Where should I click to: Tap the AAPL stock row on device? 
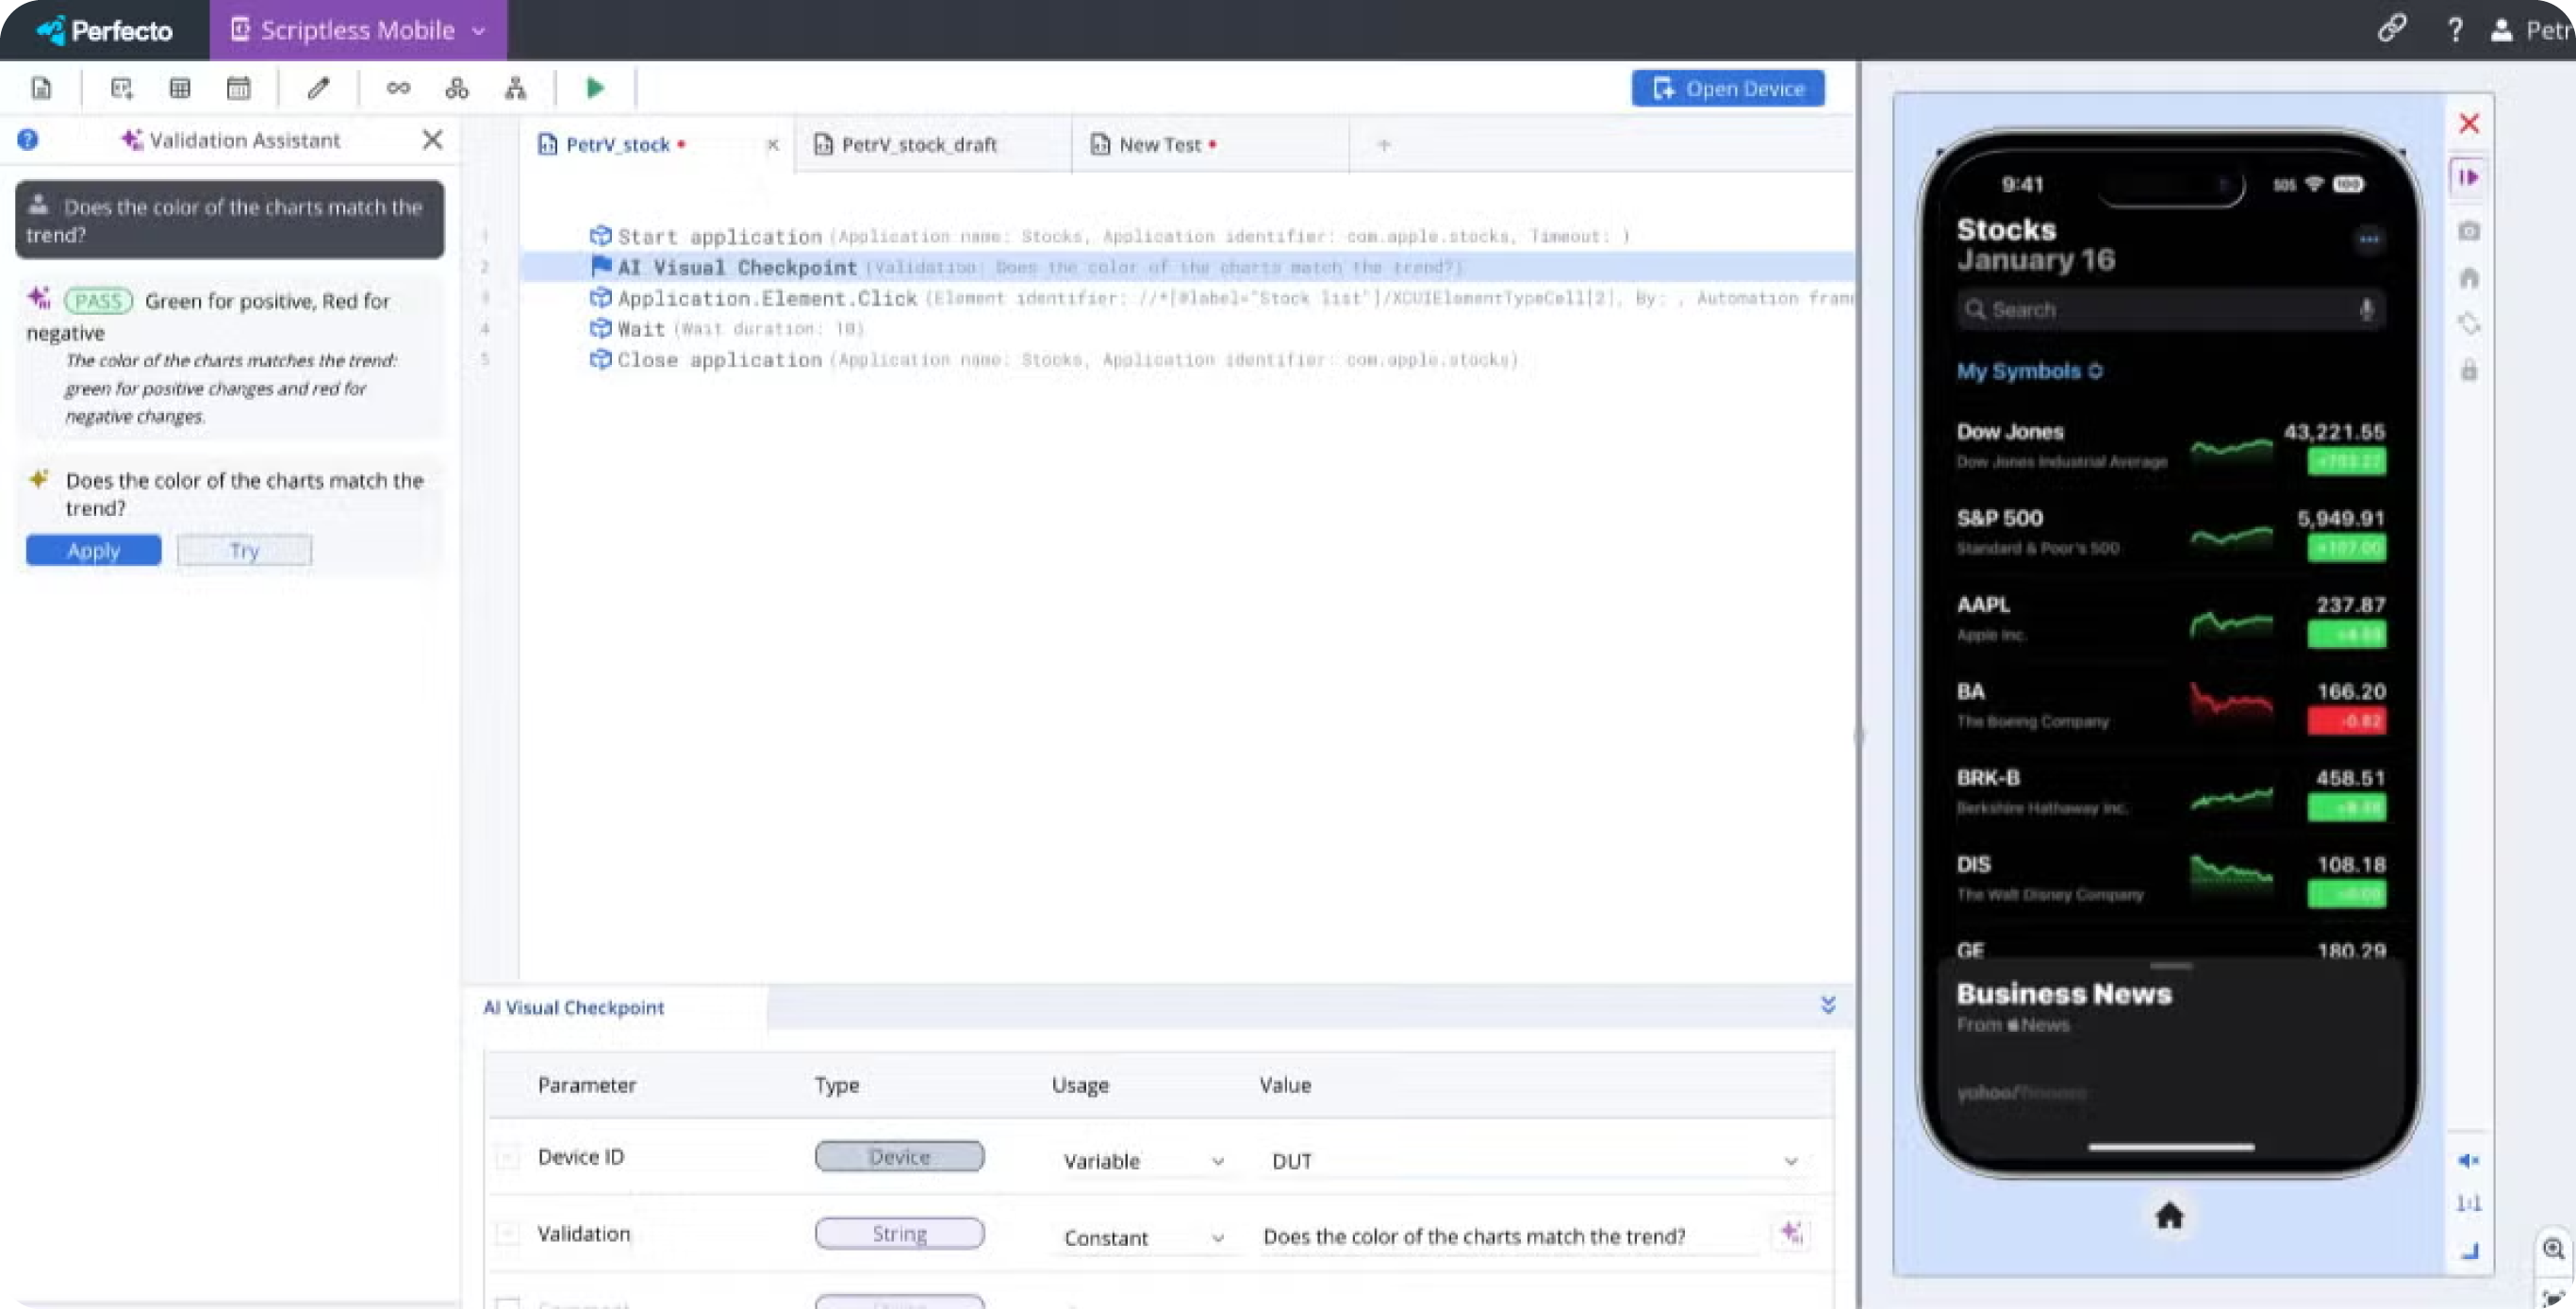tap(2170, 619)
